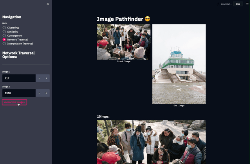
Task: Select the Clustering radio option
Action: [x=4, y=28]
